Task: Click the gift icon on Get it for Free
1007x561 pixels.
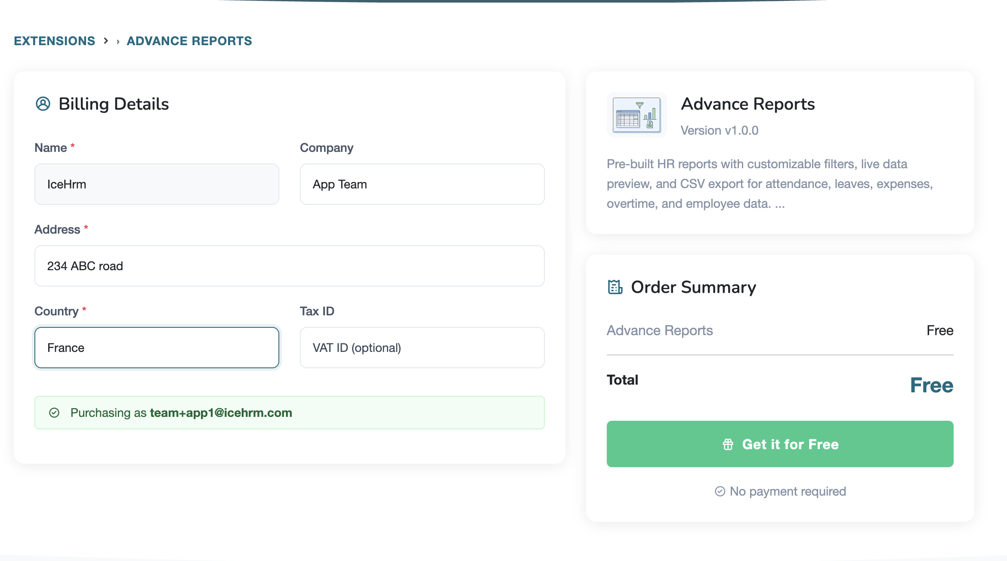Action: [728, 444]
